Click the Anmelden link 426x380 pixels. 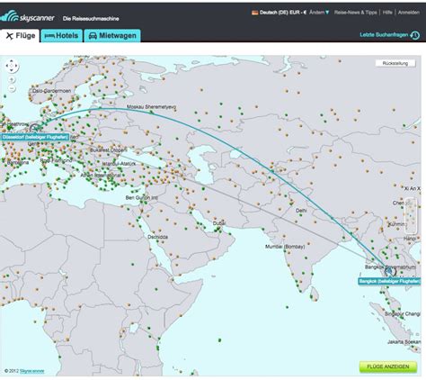(x=409, y=13)
